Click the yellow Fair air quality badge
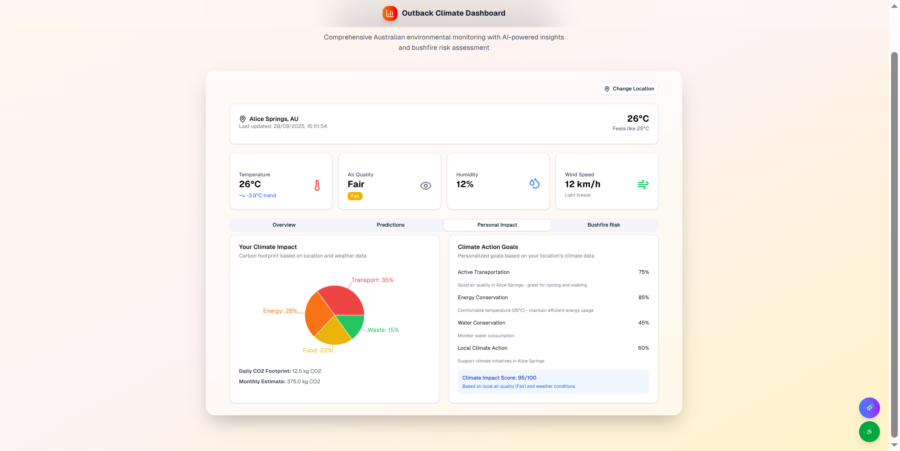Image resolution: width=900 pixels, height=451 pixels. 355,196
